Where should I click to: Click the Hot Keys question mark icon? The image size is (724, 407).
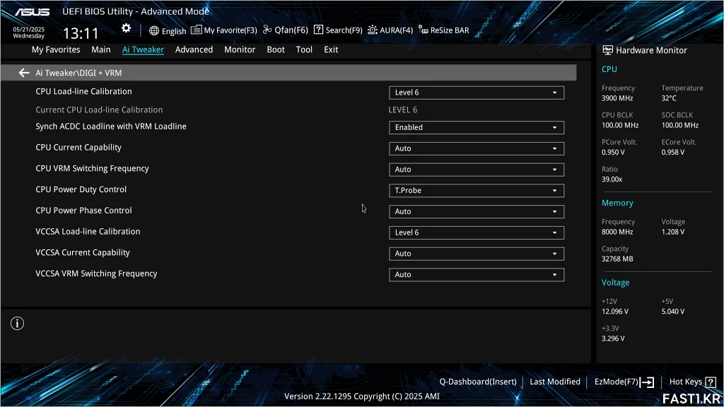click(x=711, y=382)
